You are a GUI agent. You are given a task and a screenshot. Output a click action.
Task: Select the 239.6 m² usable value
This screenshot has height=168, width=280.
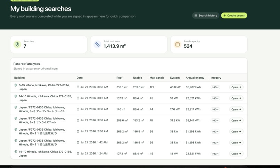tap(139, 87)
